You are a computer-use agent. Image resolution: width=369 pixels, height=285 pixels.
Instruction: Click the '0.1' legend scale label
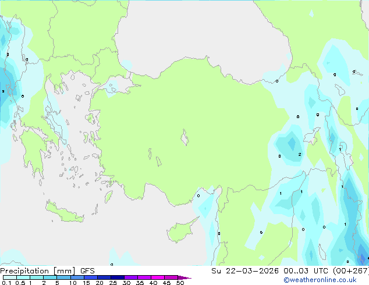6,283
